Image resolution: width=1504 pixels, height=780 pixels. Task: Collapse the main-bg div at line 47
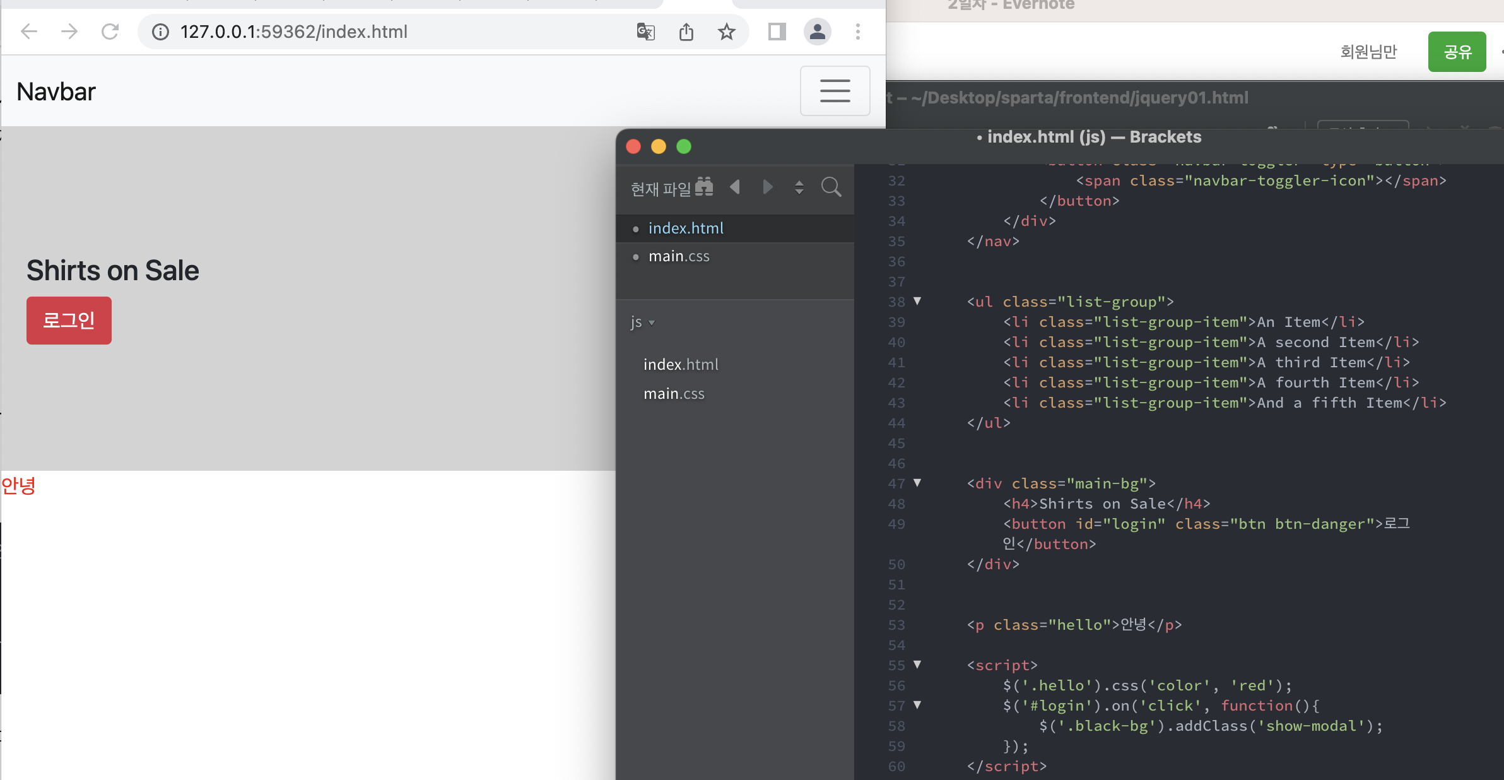[x=917, y=483]
